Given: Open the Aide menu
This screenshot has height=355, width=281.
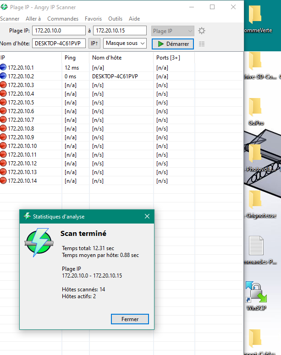Looking at the screenshot, I should pyautogui.click(x=134, y=19).
